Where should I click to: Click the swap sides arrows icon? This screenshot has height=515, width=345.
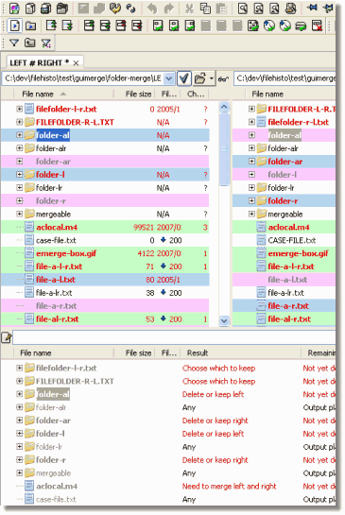pyautogui.click(x=130, y=9)
